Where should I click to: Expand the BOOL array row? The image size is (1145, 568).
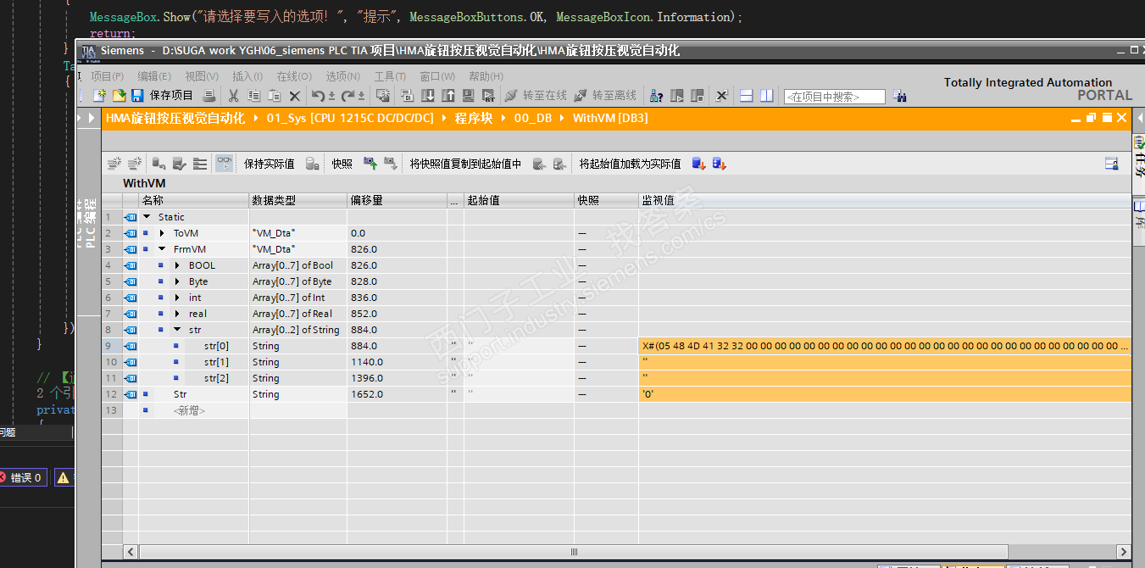pos(177,265)
